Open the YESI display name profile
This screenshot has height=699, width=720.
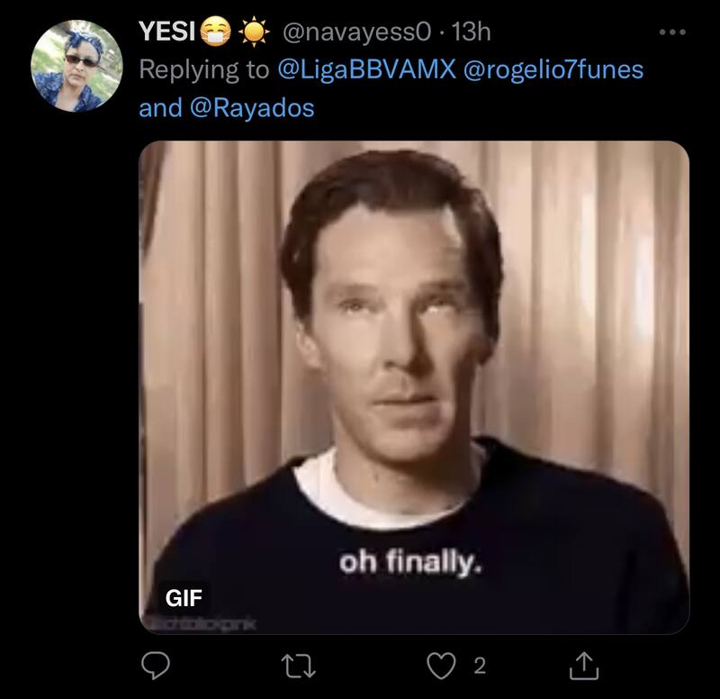(x=166, y=33)
